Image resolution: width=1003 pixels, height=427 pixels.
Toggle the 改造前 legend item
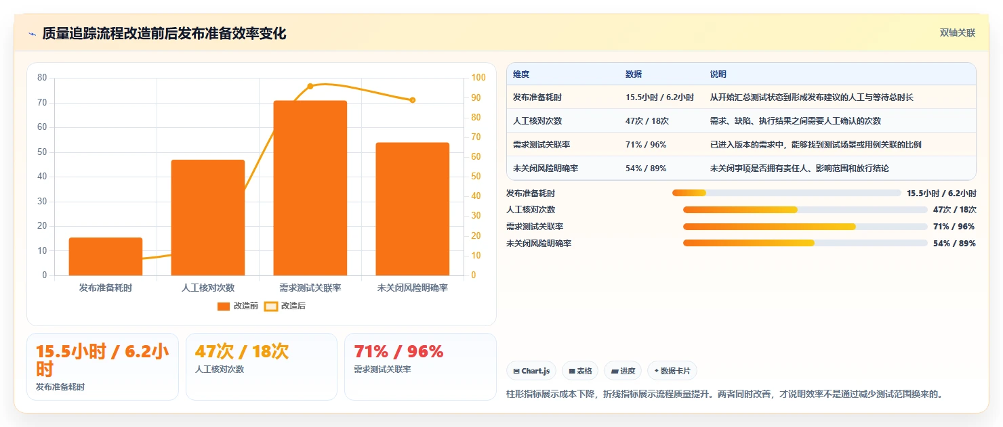(238, 306)
